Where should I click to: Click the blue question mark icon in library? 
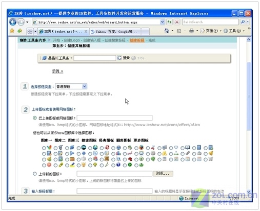[118, 165]
